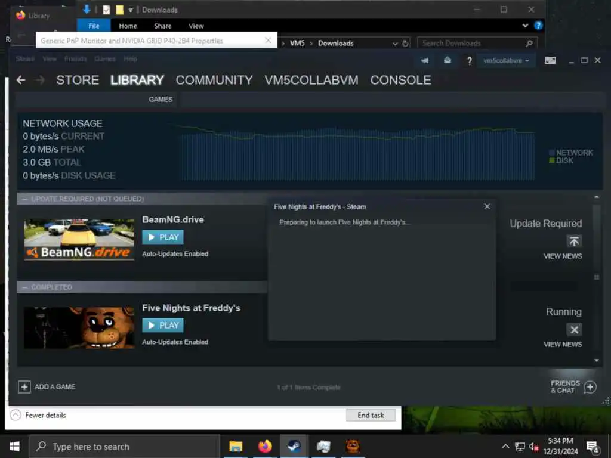611x458 pixels.
Task: Open the CONSOLE tab
Action: coord(400,81)
